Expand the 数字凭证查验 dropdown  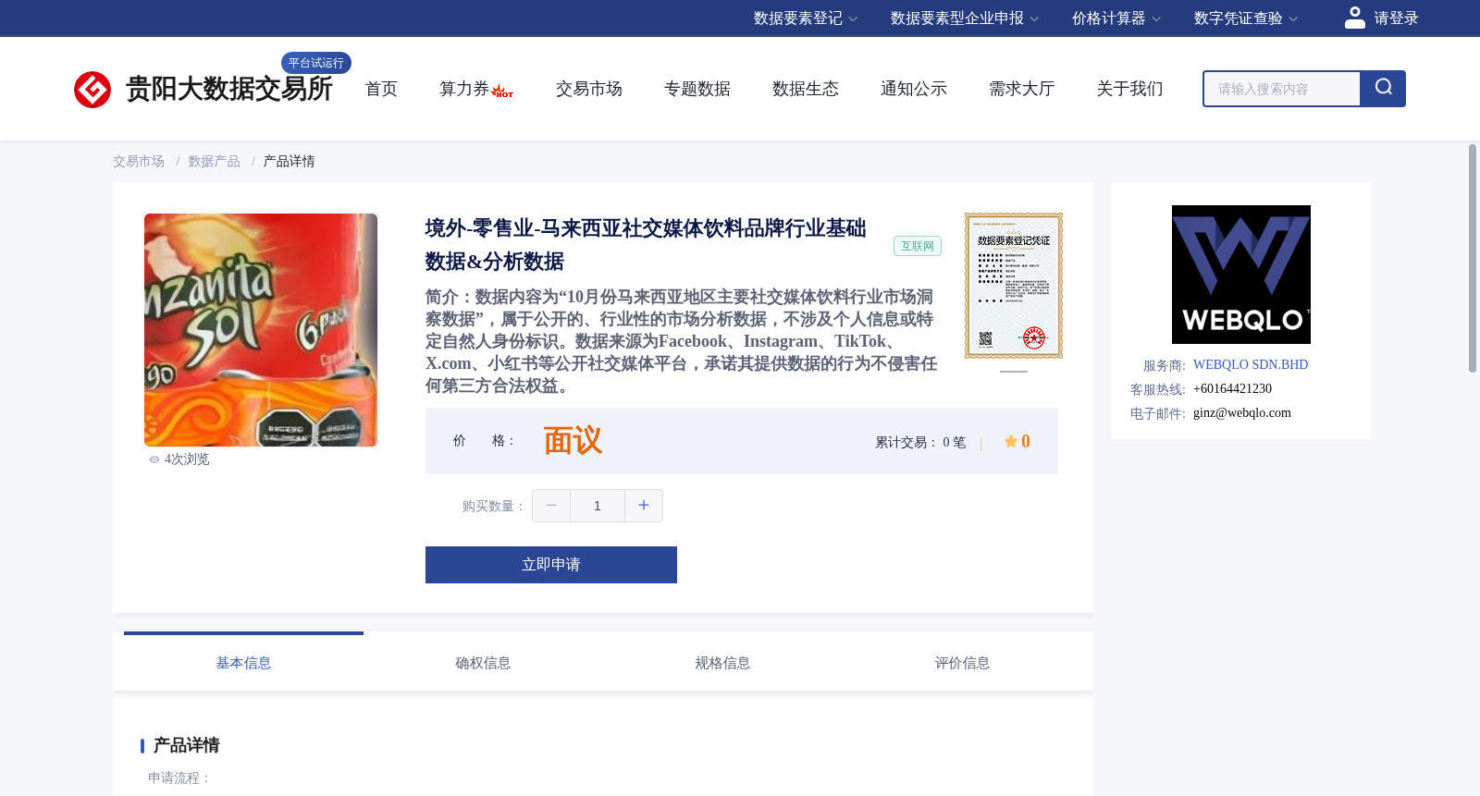coord(1245,18)
